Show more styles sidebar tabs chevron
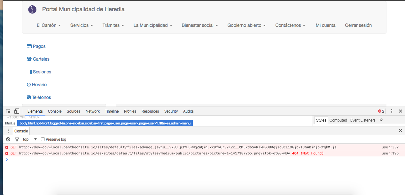Image resolution: width=405 pixels, height=195 pixels. (x=381, y=120)
